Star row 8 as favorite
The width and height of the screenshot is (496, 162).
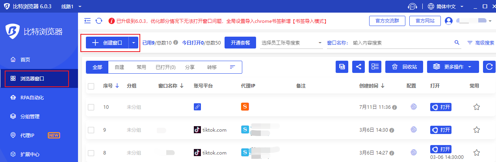pos(476,153)
